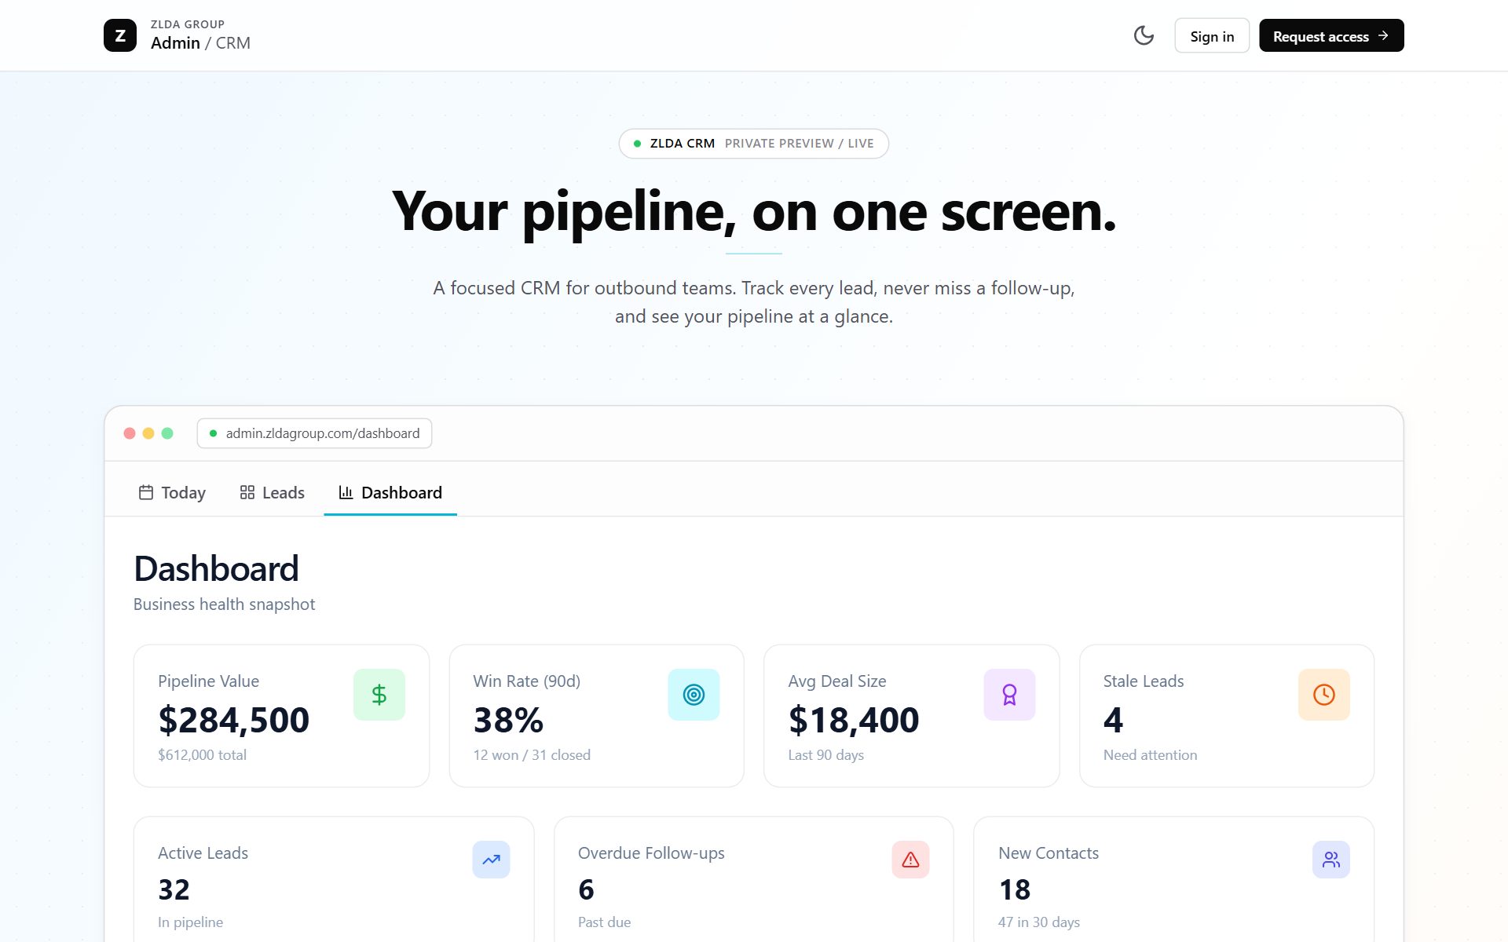Click the green dot in the address bar
Image resolution: width=1508 pixels, height=942 pixels.
(213, 433)
